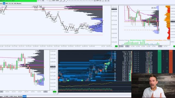Click the Apl toolbar button
The width and height of the screenshot is (175, 98).
coord(95,1)
